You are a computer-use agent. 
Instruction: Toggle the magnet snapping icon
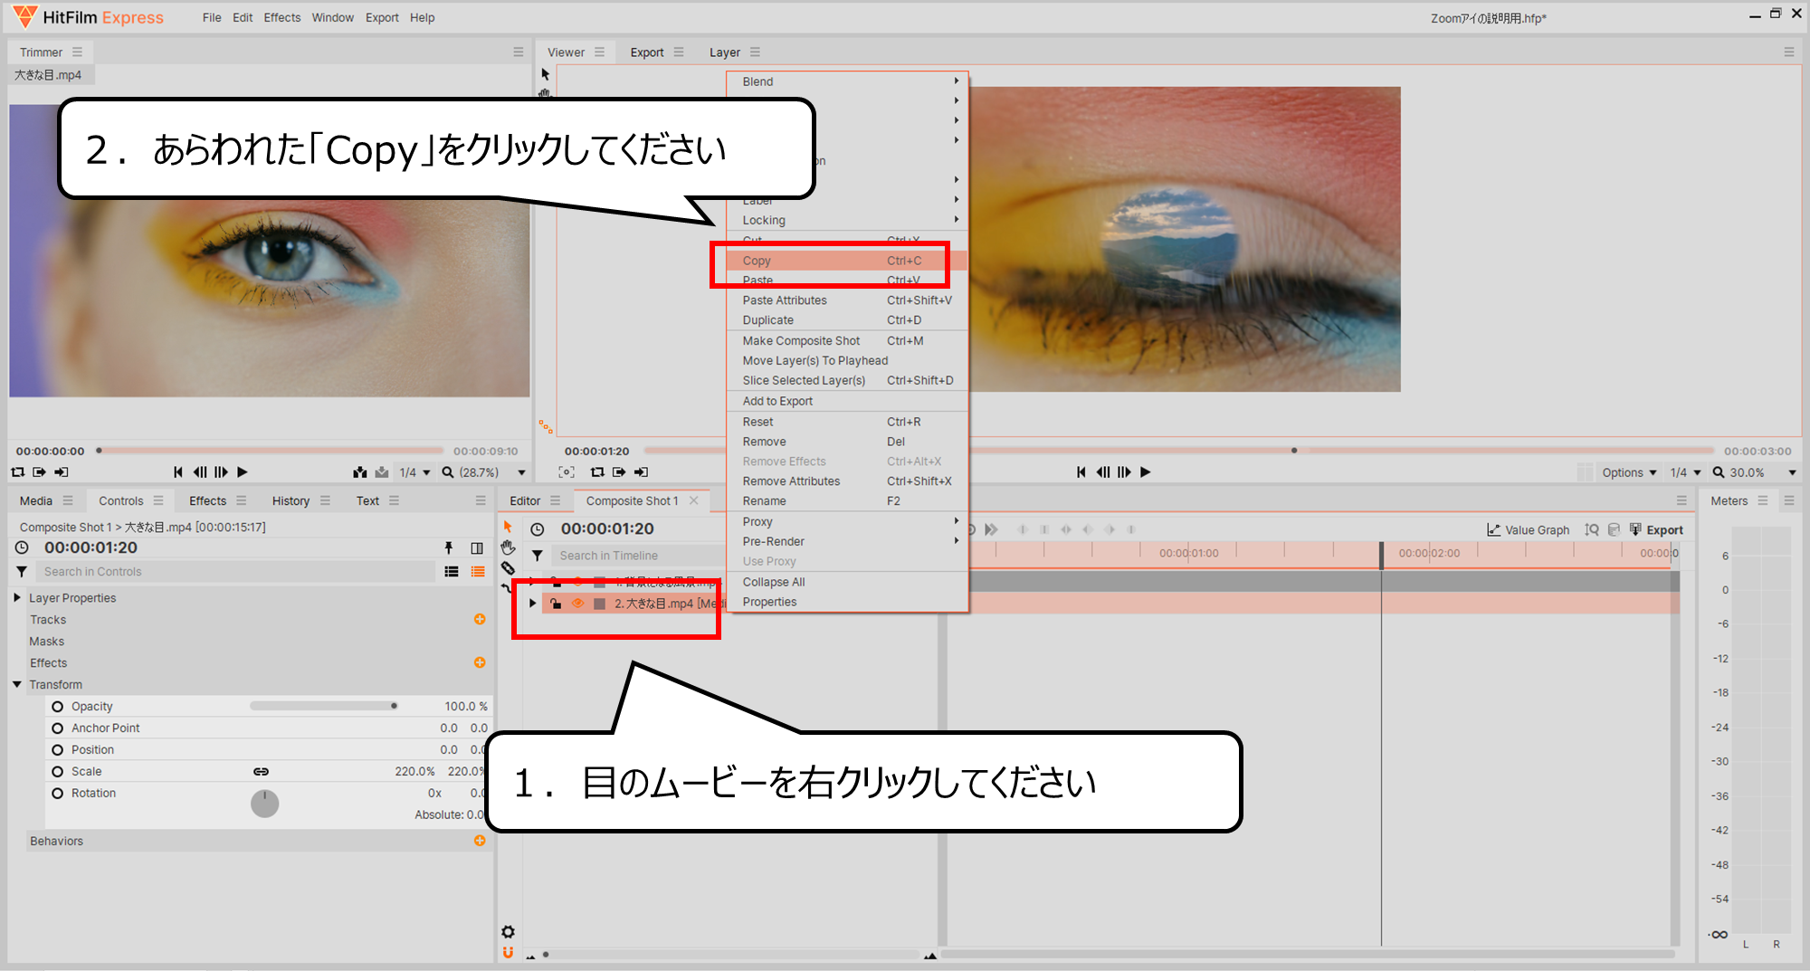click(x=508, y=952)
